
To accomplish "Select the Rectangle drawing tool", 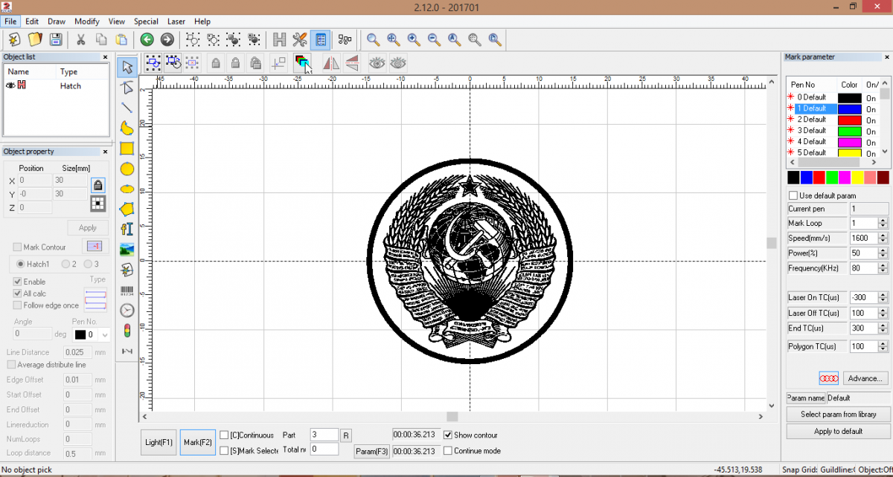I will [127, 148].
